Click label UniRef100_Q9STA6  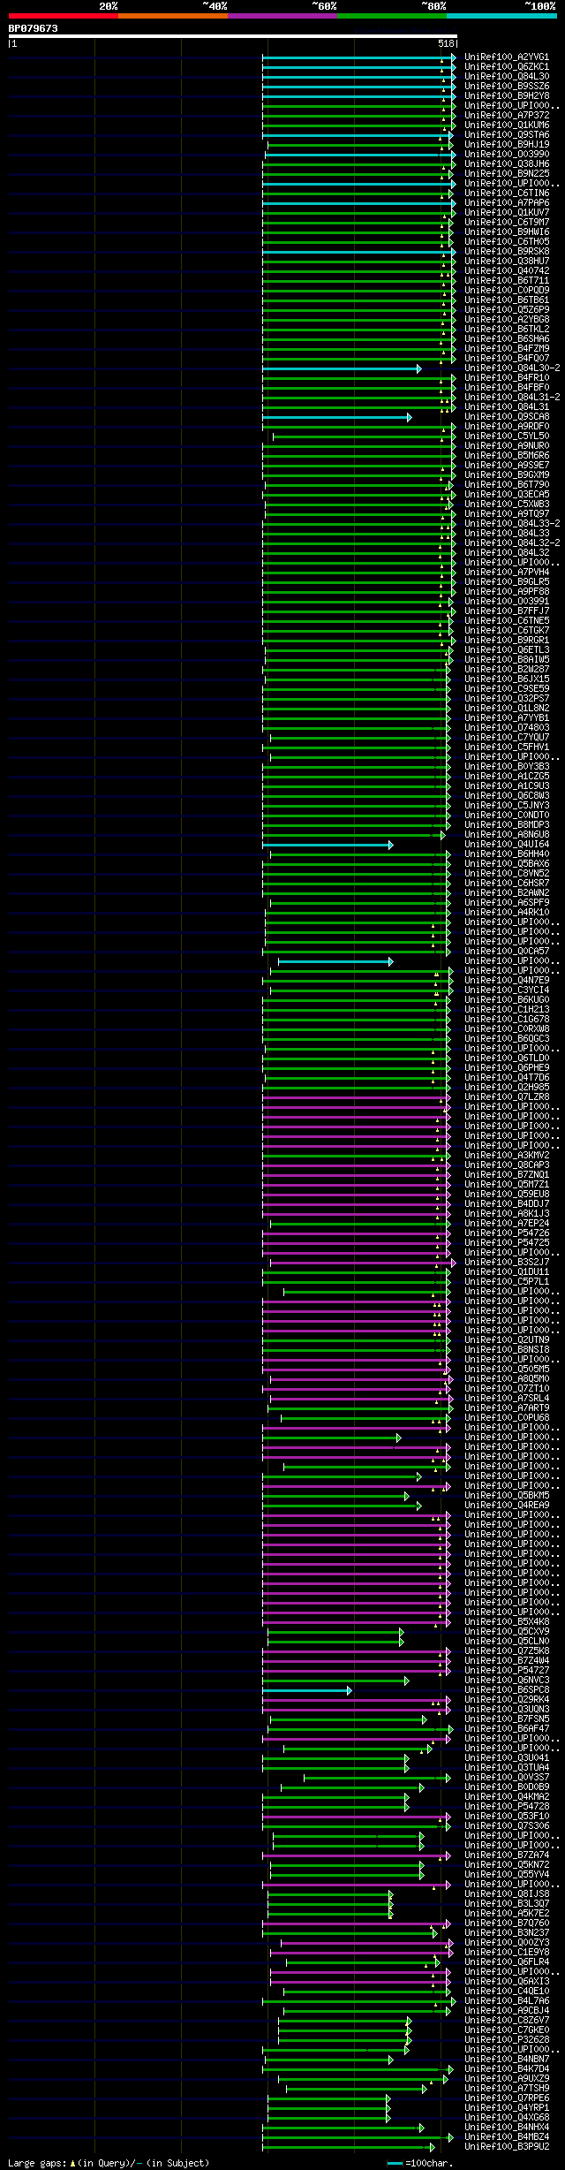[507, 135]
